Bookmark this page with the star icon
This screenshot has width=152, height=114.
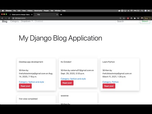124,18
